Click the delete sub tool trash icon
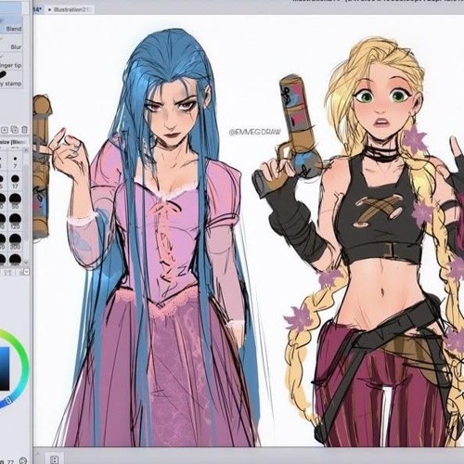464x464 pixels. coord(25,130)
